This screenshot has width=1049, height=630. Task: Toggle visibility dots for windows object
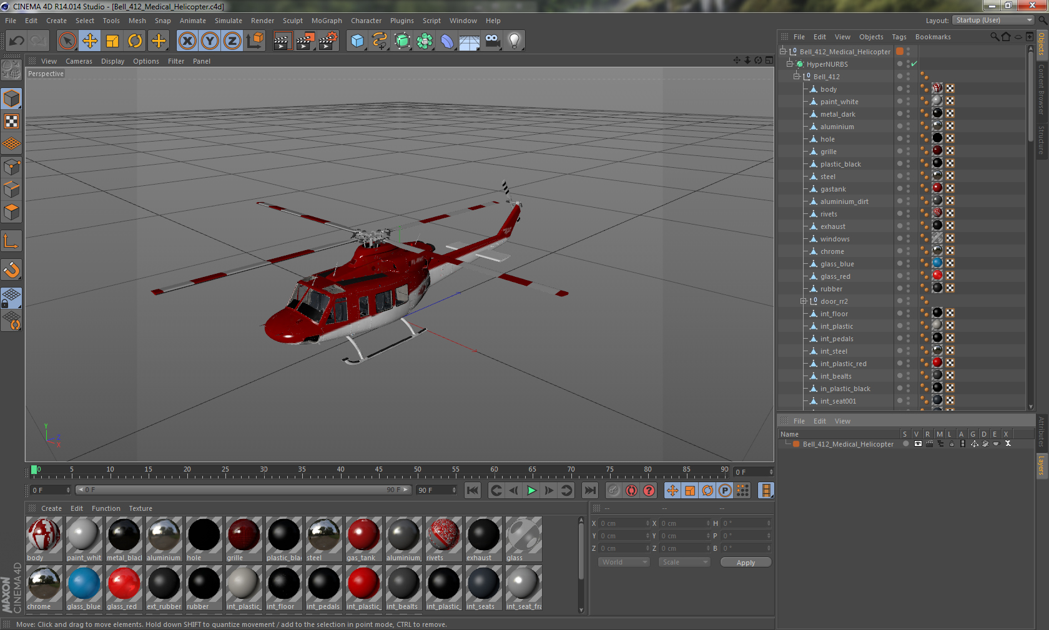tap(908, 238)
